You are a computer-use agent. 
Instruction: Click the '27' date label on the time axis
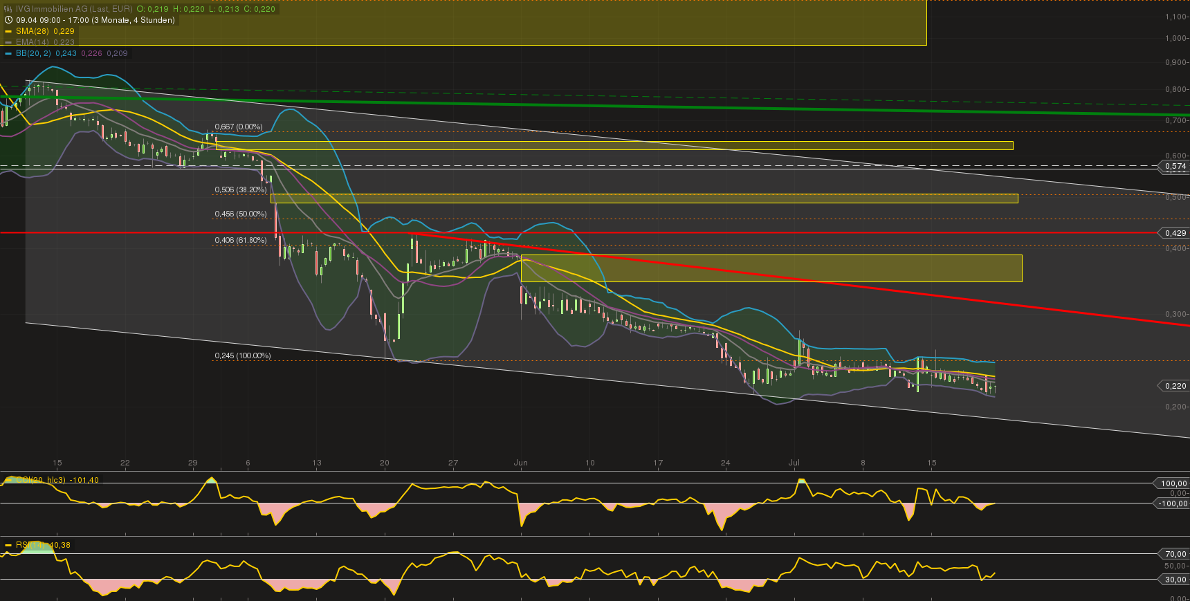point(453,463)
